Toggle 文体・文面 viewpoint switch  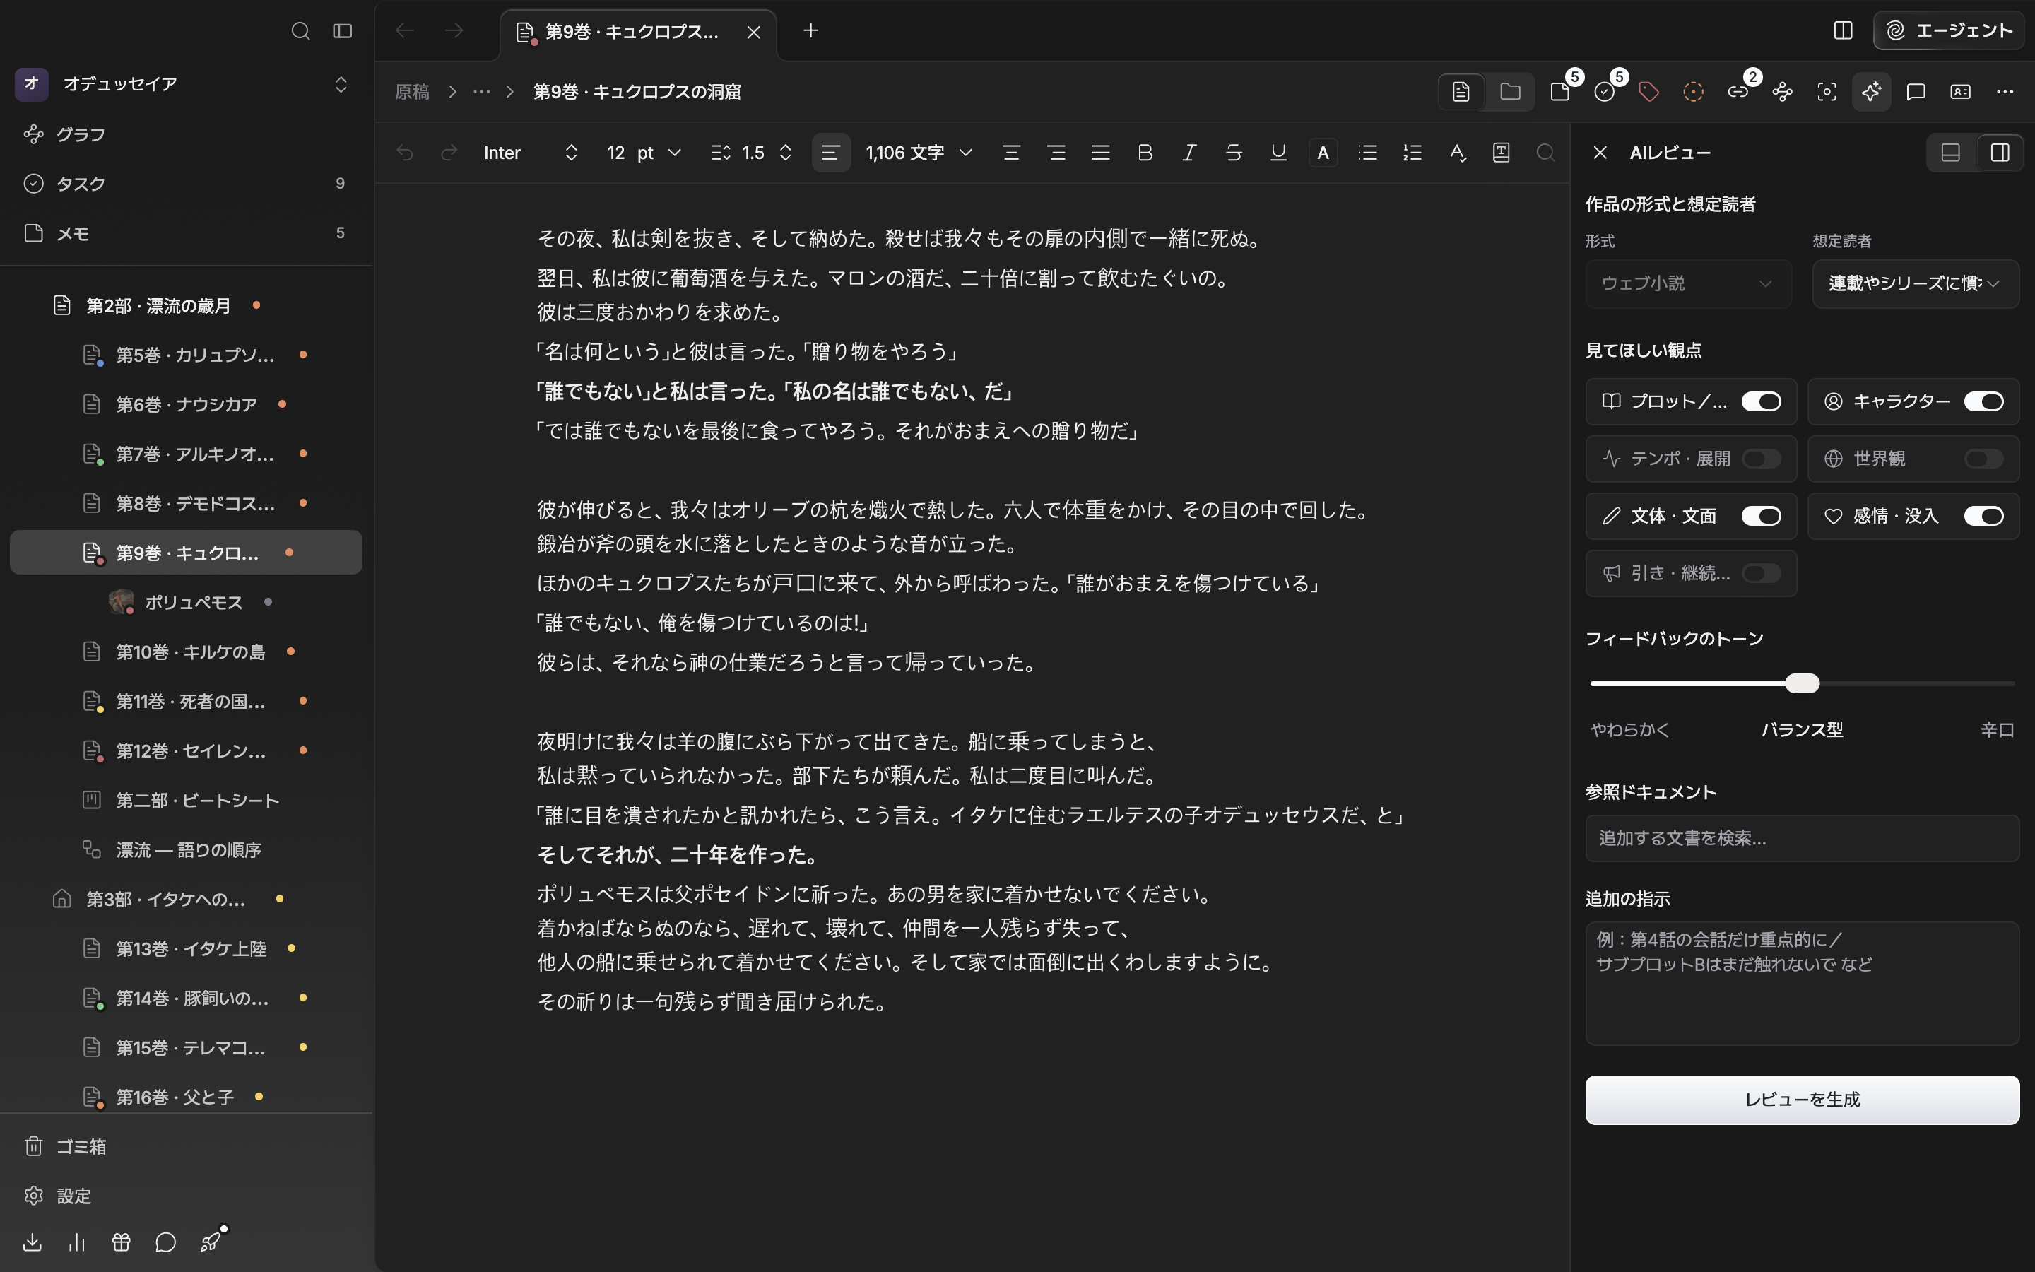pyautogui.click(x=1761, y=516)
